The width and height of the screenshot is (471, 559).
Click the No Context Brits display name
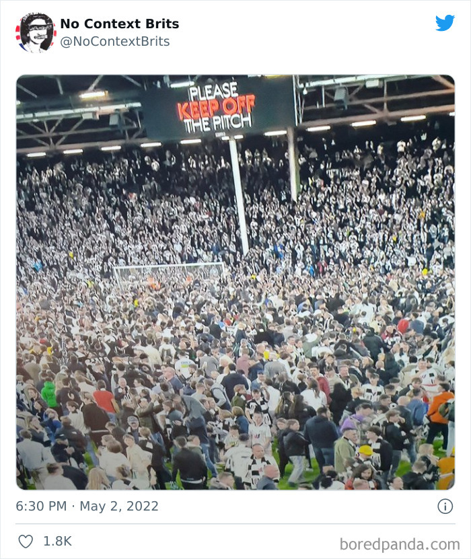(x=120, y=24)
